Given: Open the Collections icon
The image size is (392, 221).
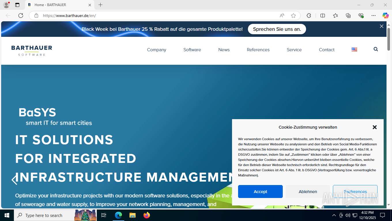Looking at the screenshot, I should (348, 16).
